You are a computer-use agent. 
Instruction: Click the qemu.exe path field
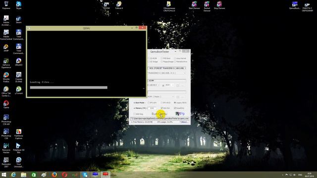coord(159,119)
